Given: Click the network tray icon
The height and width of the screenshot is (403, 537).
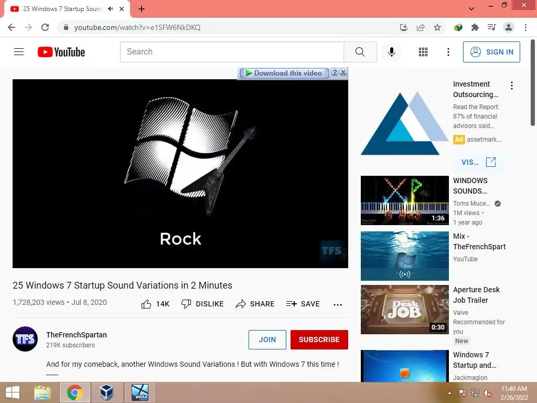Looking at the screenshot, I should point(475,393).
